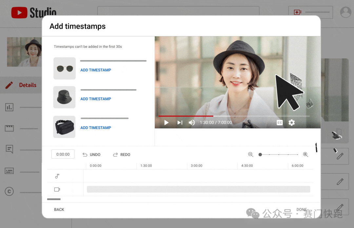Open the account avatar icon

tap(346, 12)
